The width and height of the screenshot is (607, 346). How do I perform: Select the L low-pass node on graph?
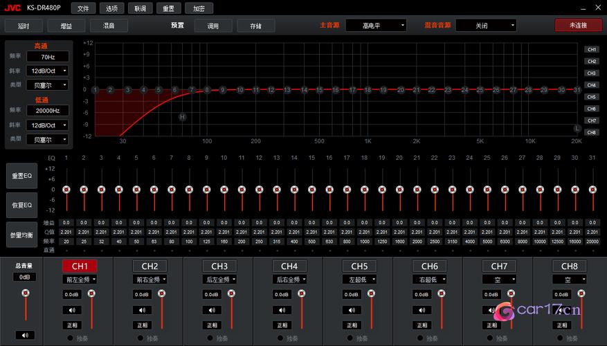point(577,128)
